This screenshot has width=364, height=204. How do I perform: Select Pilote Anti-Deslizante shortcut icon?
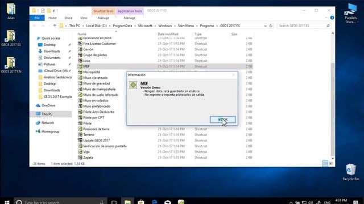click(x=80, y=112)
